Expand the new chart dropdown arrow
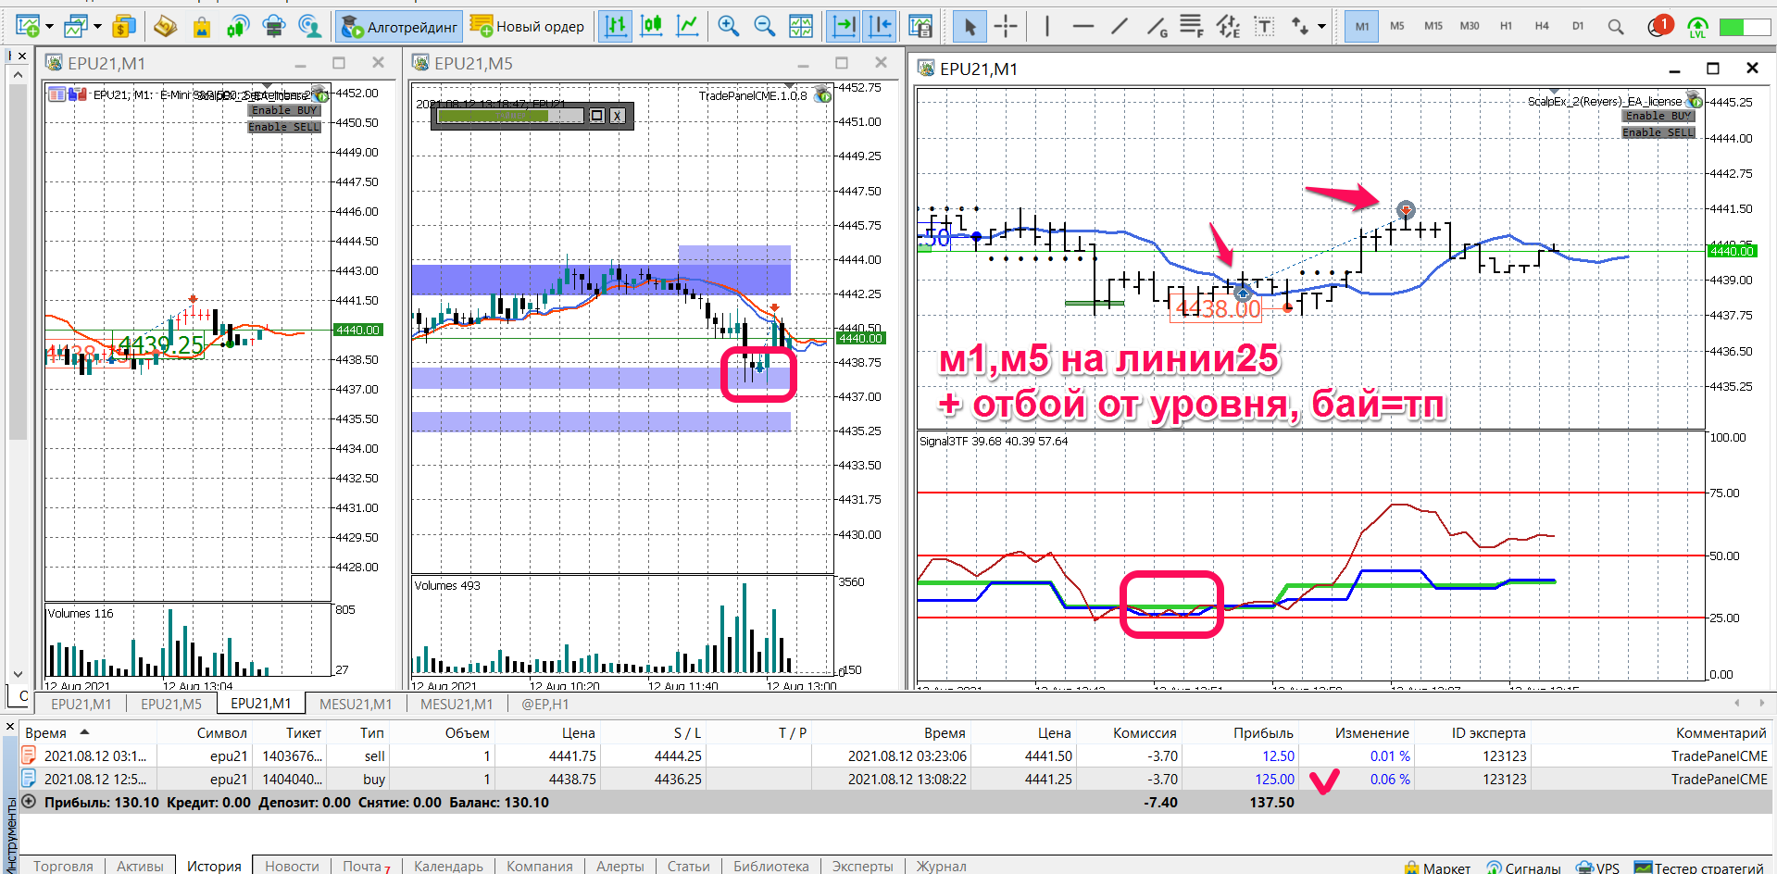 tap(49, 27)
